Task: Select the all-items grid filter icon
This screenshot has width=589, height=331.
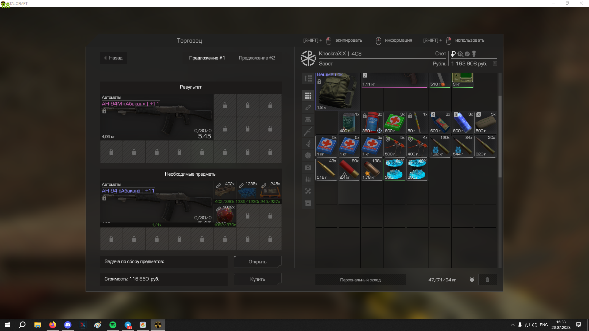Action: click(308, 96)
